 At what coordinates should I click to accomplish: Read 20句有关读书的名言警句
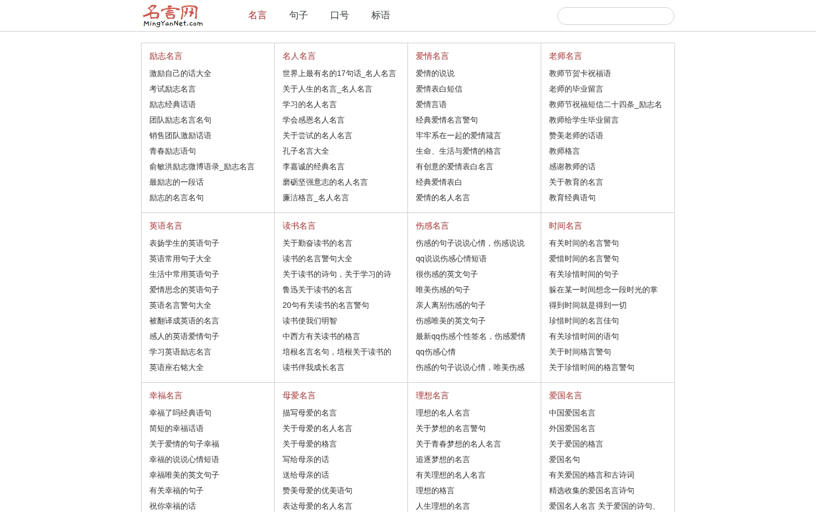326,305
